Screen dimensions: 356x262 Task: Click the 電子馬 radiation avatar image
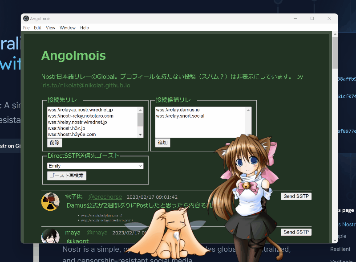point(50,202)
